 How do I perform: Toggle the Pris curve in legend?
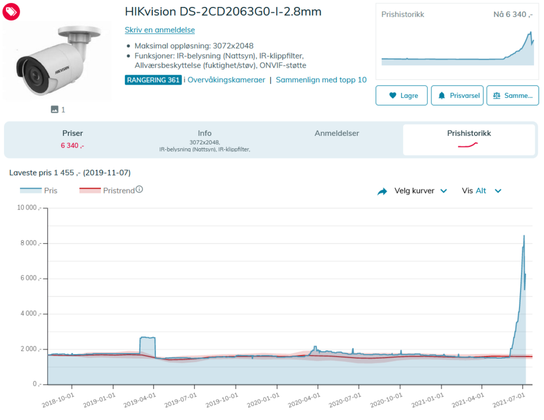39,190
